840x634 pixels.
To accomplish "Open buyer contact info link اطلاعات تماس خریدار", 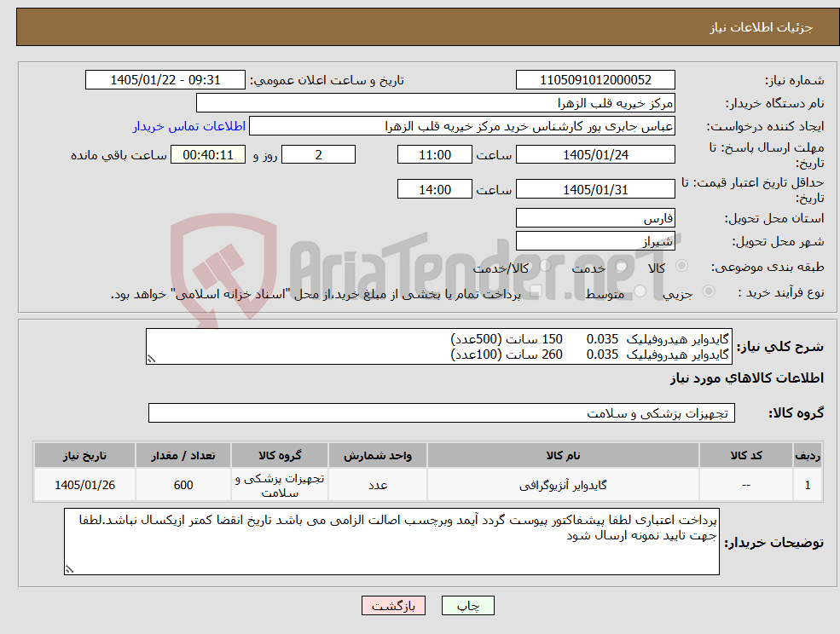I will pyautogui.click(x=189, y=126).
